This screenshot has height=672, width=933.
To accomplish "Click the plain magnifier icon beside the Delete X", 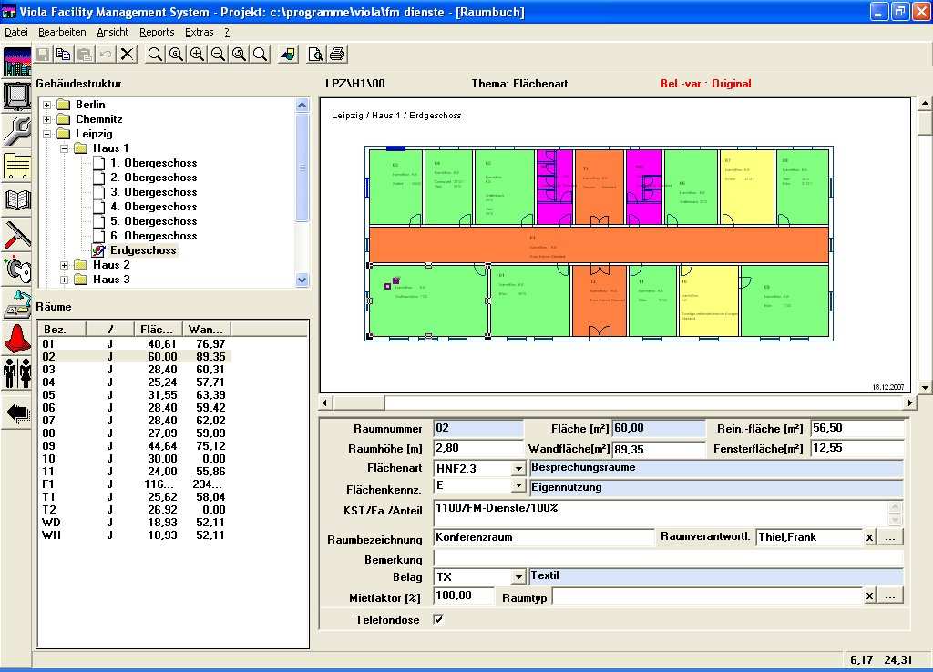I will coord(155,54).
